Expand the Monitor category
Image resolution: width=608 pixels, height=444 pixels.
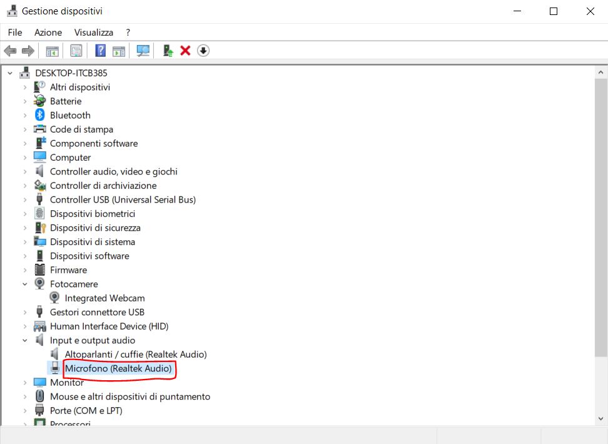pyautogui.click(x=25, y=382)
